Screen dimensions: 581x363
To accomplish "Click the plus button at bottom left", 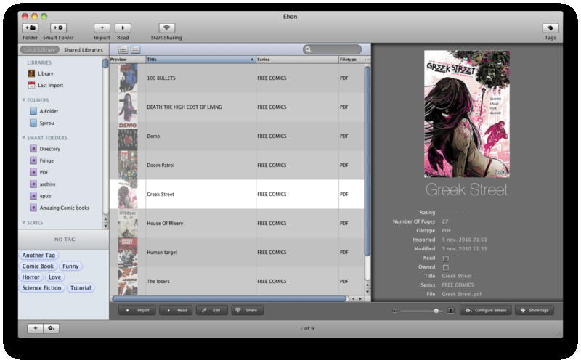I will click(x=35, y=328).
